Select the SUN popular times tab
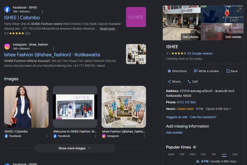The height and width of the screenshot is (165, 247). click(x=235, y=154)
